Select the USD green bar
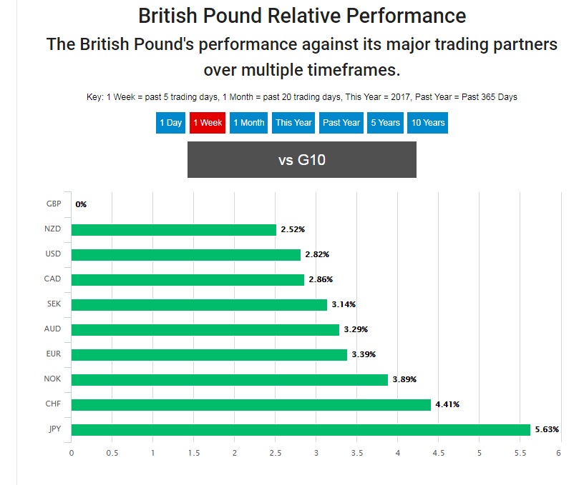Viewport: 584px width, 485px height. [186, 254]
